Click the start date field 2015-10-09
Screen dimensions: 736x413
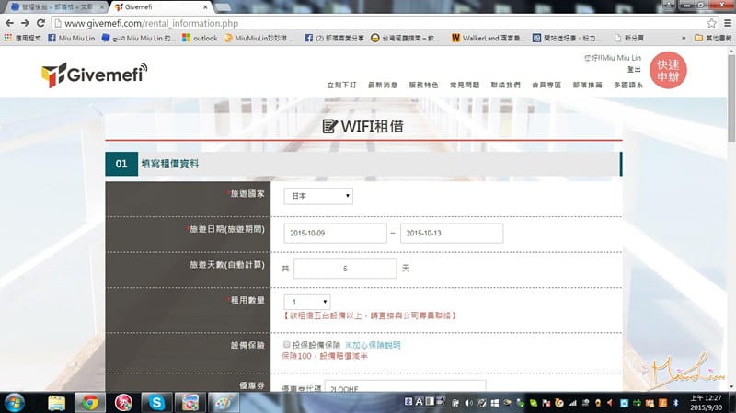coord(334,233)
